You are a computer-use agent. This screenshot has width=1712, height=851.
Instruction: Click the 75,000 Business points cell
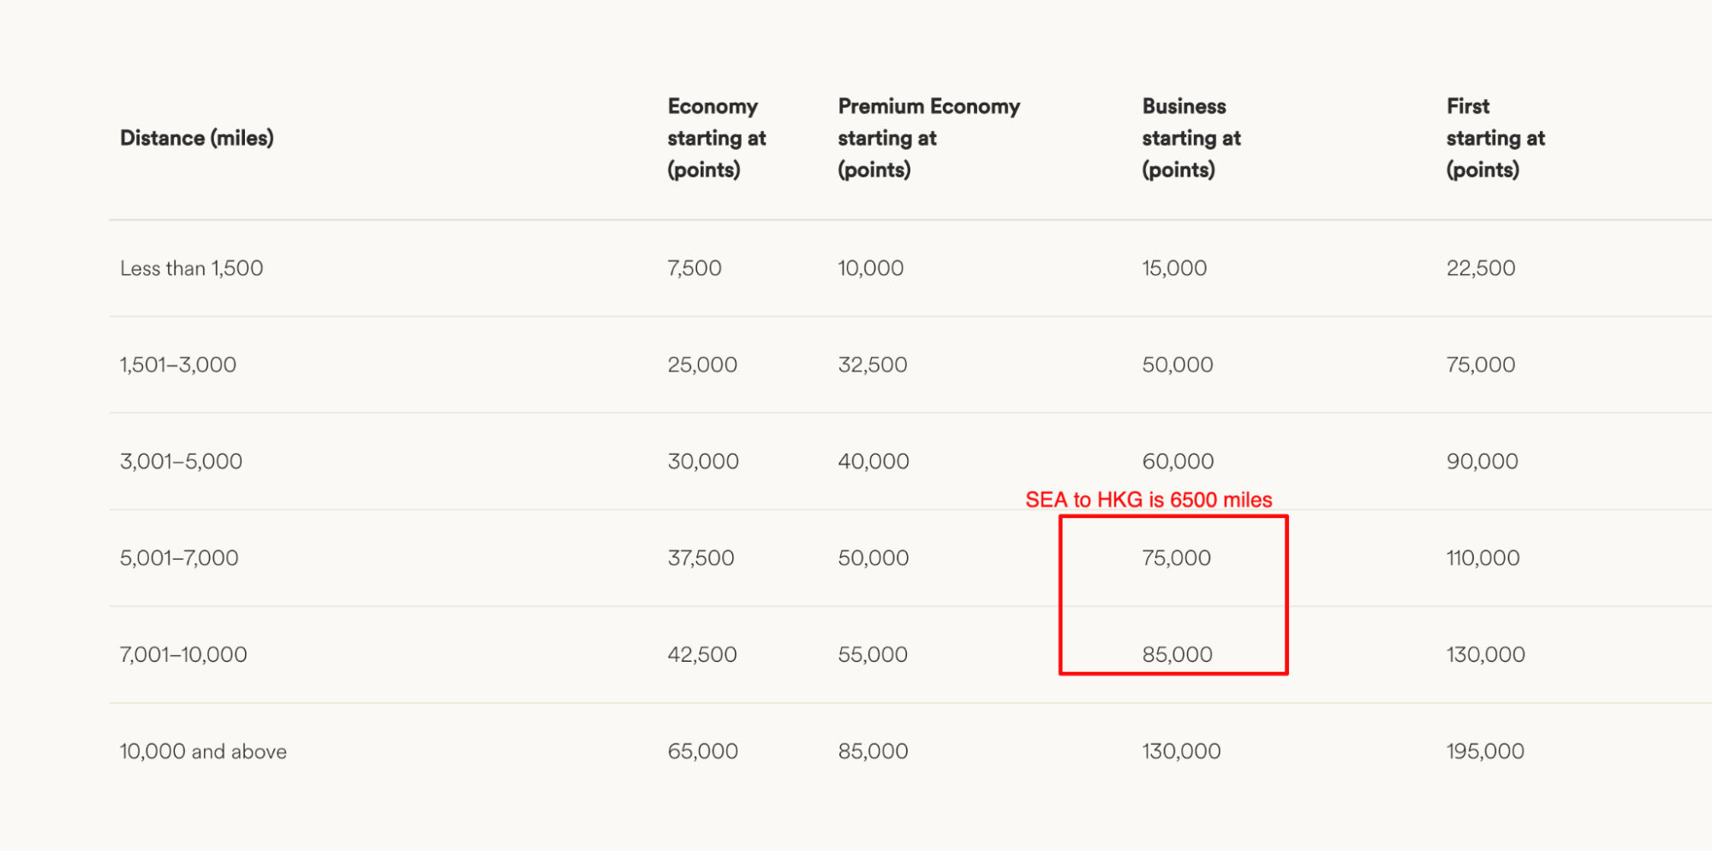coord(1177,558)
